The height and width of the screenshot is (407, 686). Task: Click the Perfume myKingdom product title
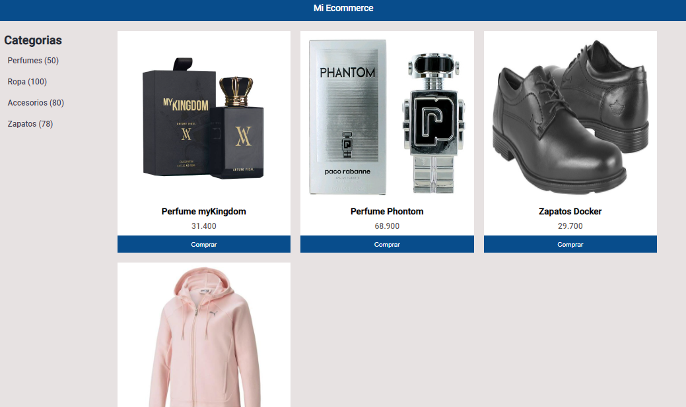pos(204,212)
